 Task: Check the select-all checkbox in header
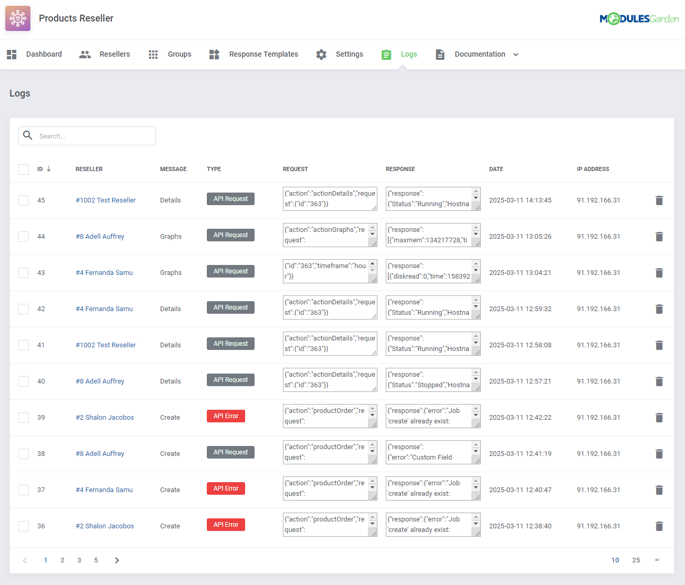[23, 169]
